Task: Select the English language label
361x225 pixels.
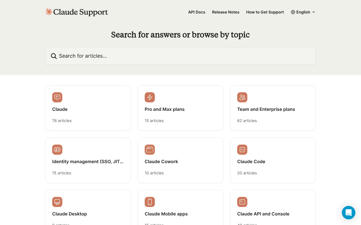Action: point(303,12)
